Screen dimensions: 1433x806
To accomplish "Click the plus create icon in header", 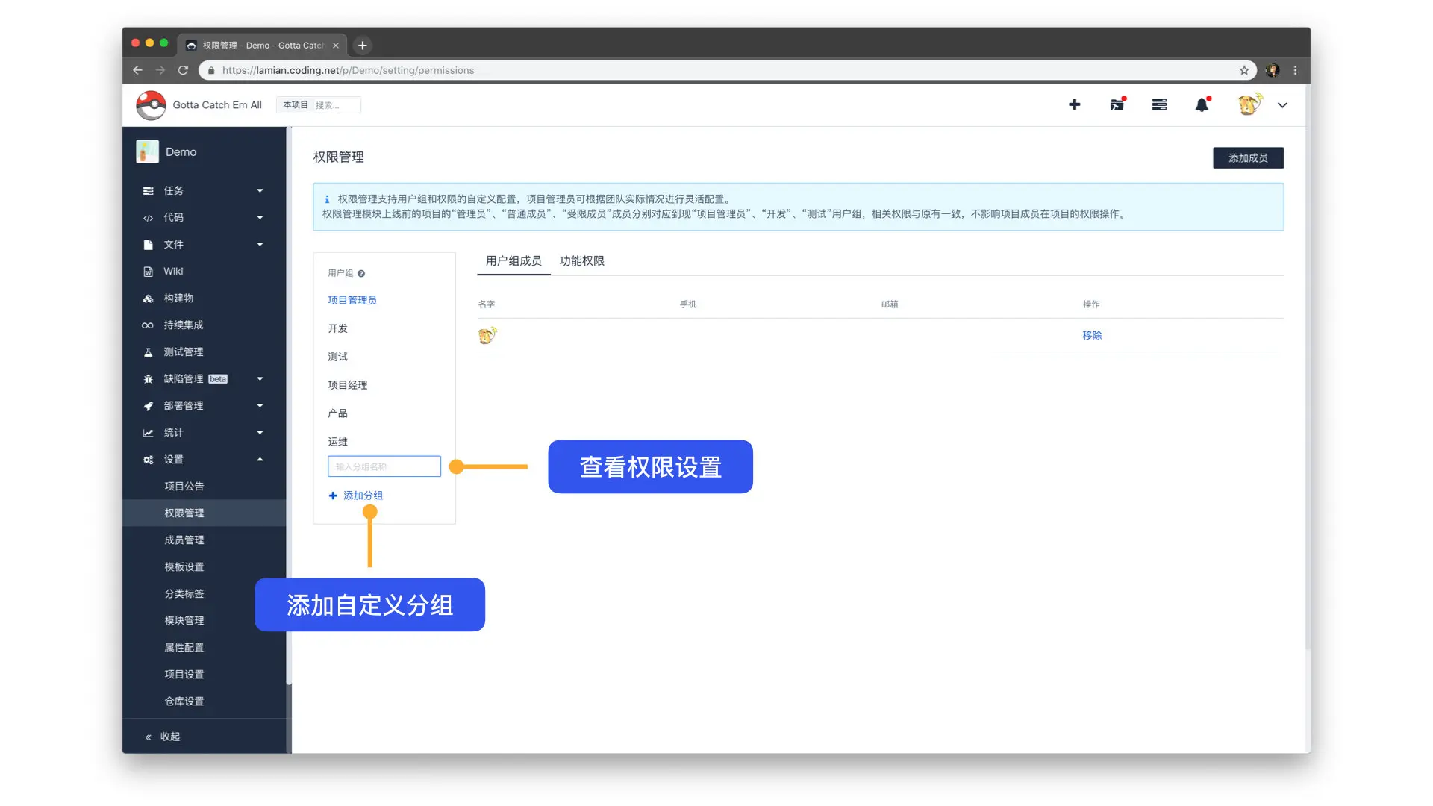I will click(x=1074, y=104).
